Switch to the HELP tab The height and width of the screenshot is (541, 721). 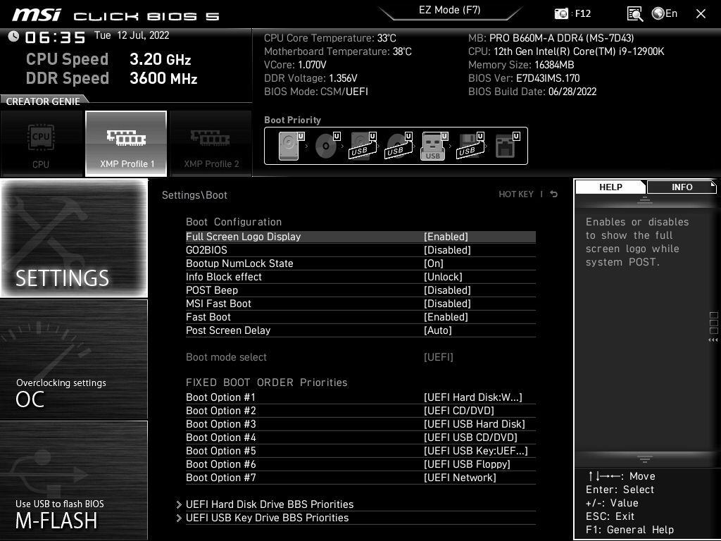[610, 187]
